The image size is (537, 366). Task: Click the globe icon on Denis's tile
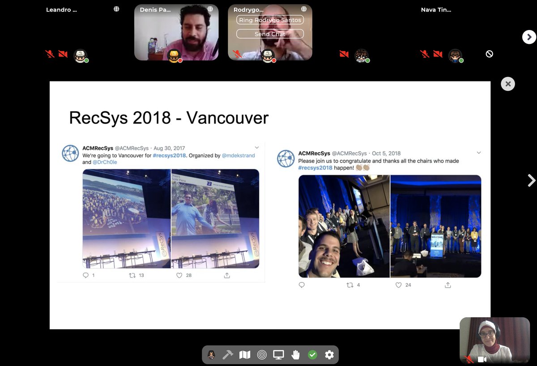coord(210,9)
